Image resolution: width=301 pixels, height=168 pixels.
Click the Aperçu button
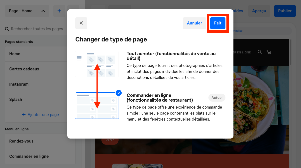click(x=259, y=11)
